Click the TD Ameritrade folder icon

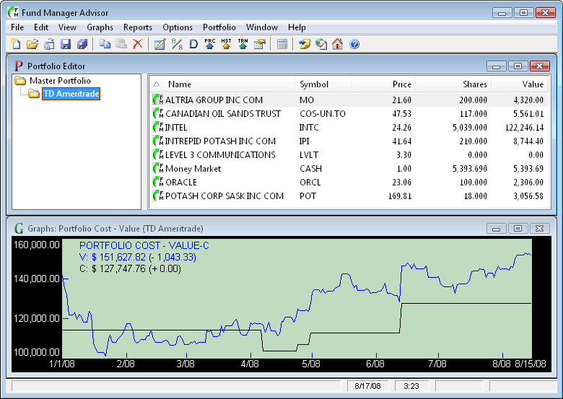[x=34, y=94]
